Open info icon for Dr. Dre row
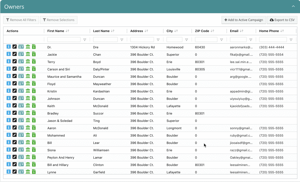 [x=9, y=46]
